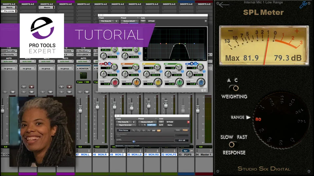Click the MON.L volume fader
Viewport: 314px width, 176px height.
pyautogui.click(x=80, y=109)
